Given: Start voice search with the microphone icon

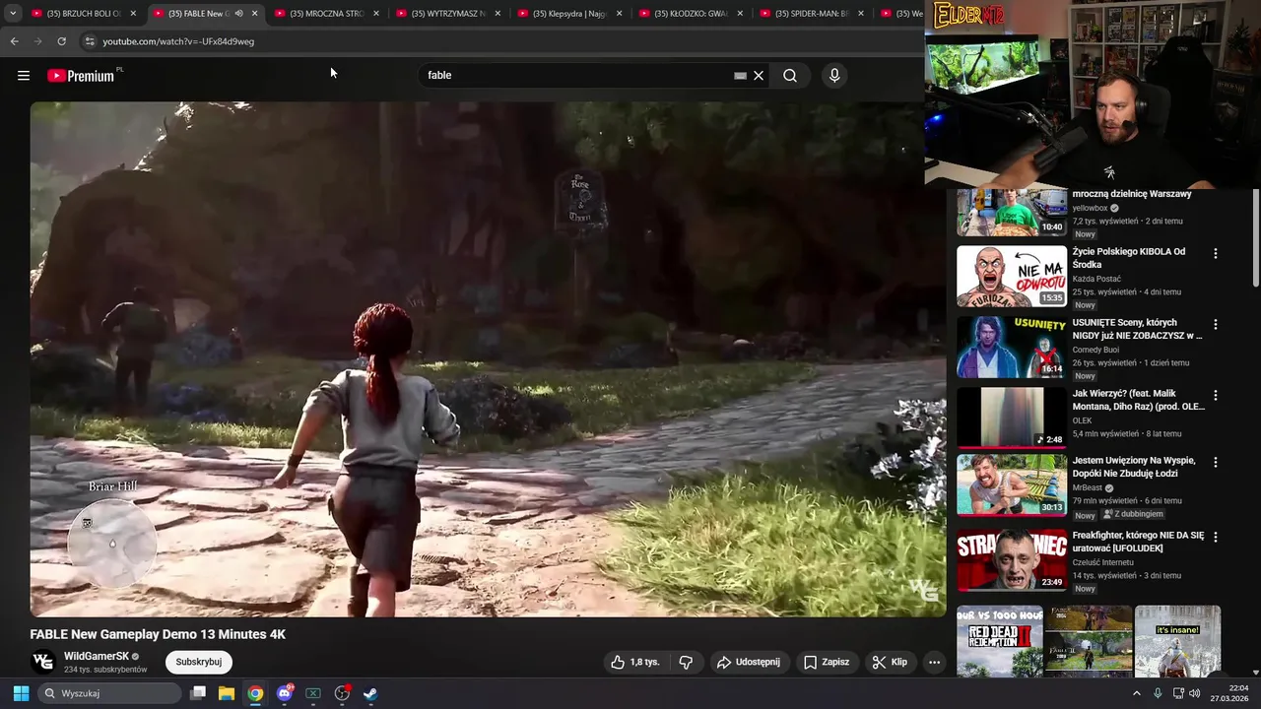Looking at the screenshot, I should (834, 75).
